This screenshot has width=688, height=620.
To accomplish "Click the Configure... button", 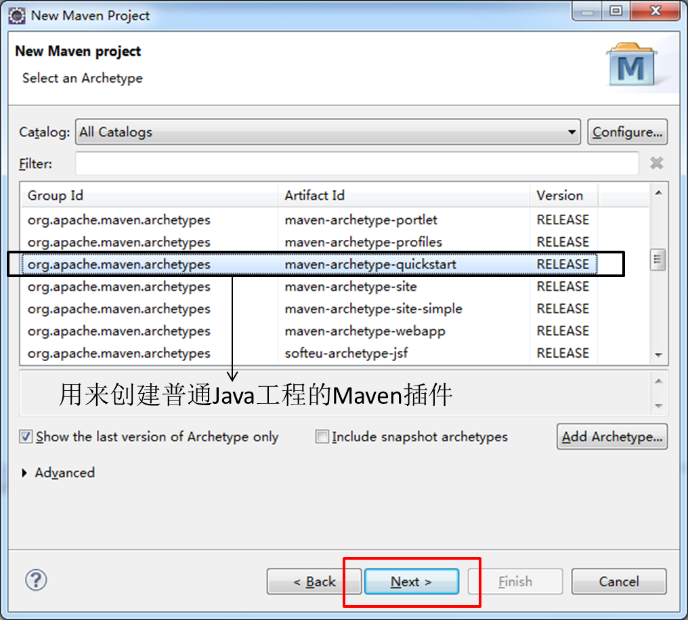I will (628, 131).
